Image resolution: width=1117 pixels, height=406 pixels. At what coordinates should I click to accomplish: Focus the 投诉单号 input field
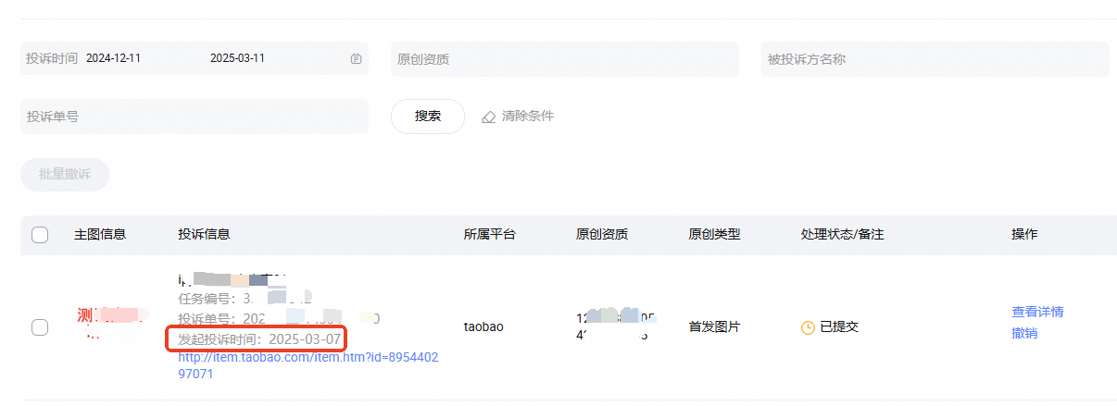pyautogui.click(x=195, y=117)
